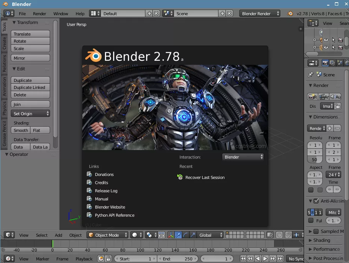The width and height of the screenshot is (349, 263).
Task: Open the Help menu
Action: click(x=80, y=14)
